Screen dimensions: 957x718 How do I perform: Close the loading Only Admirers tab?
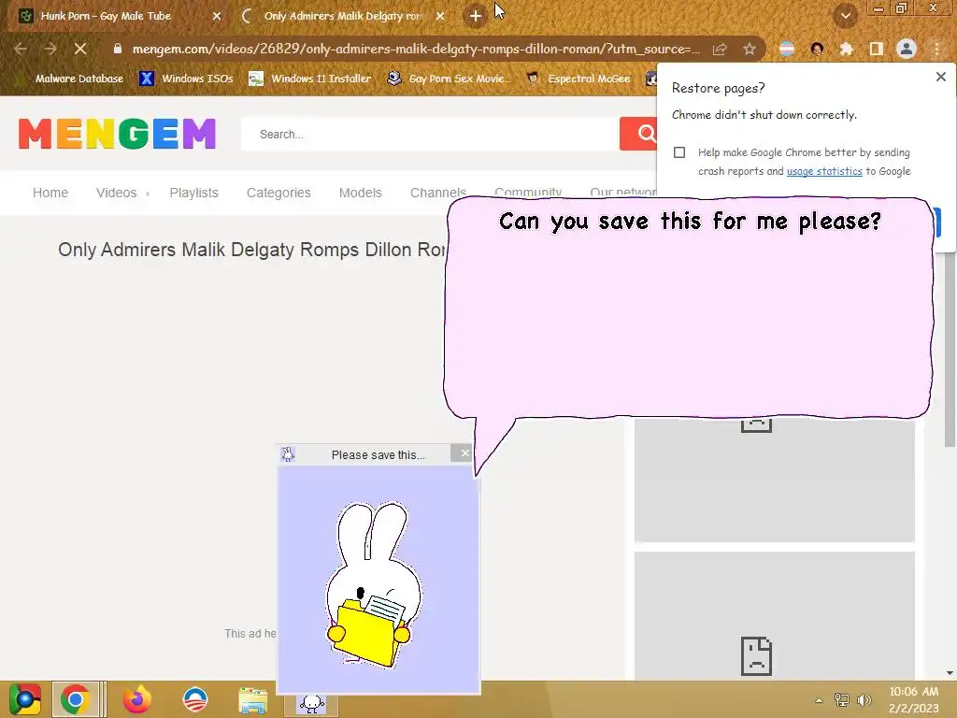tap(440, 16)
